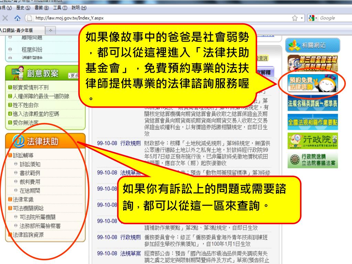
Task: Click the page icon beside the URL
Action: click(x=30, y=18)
